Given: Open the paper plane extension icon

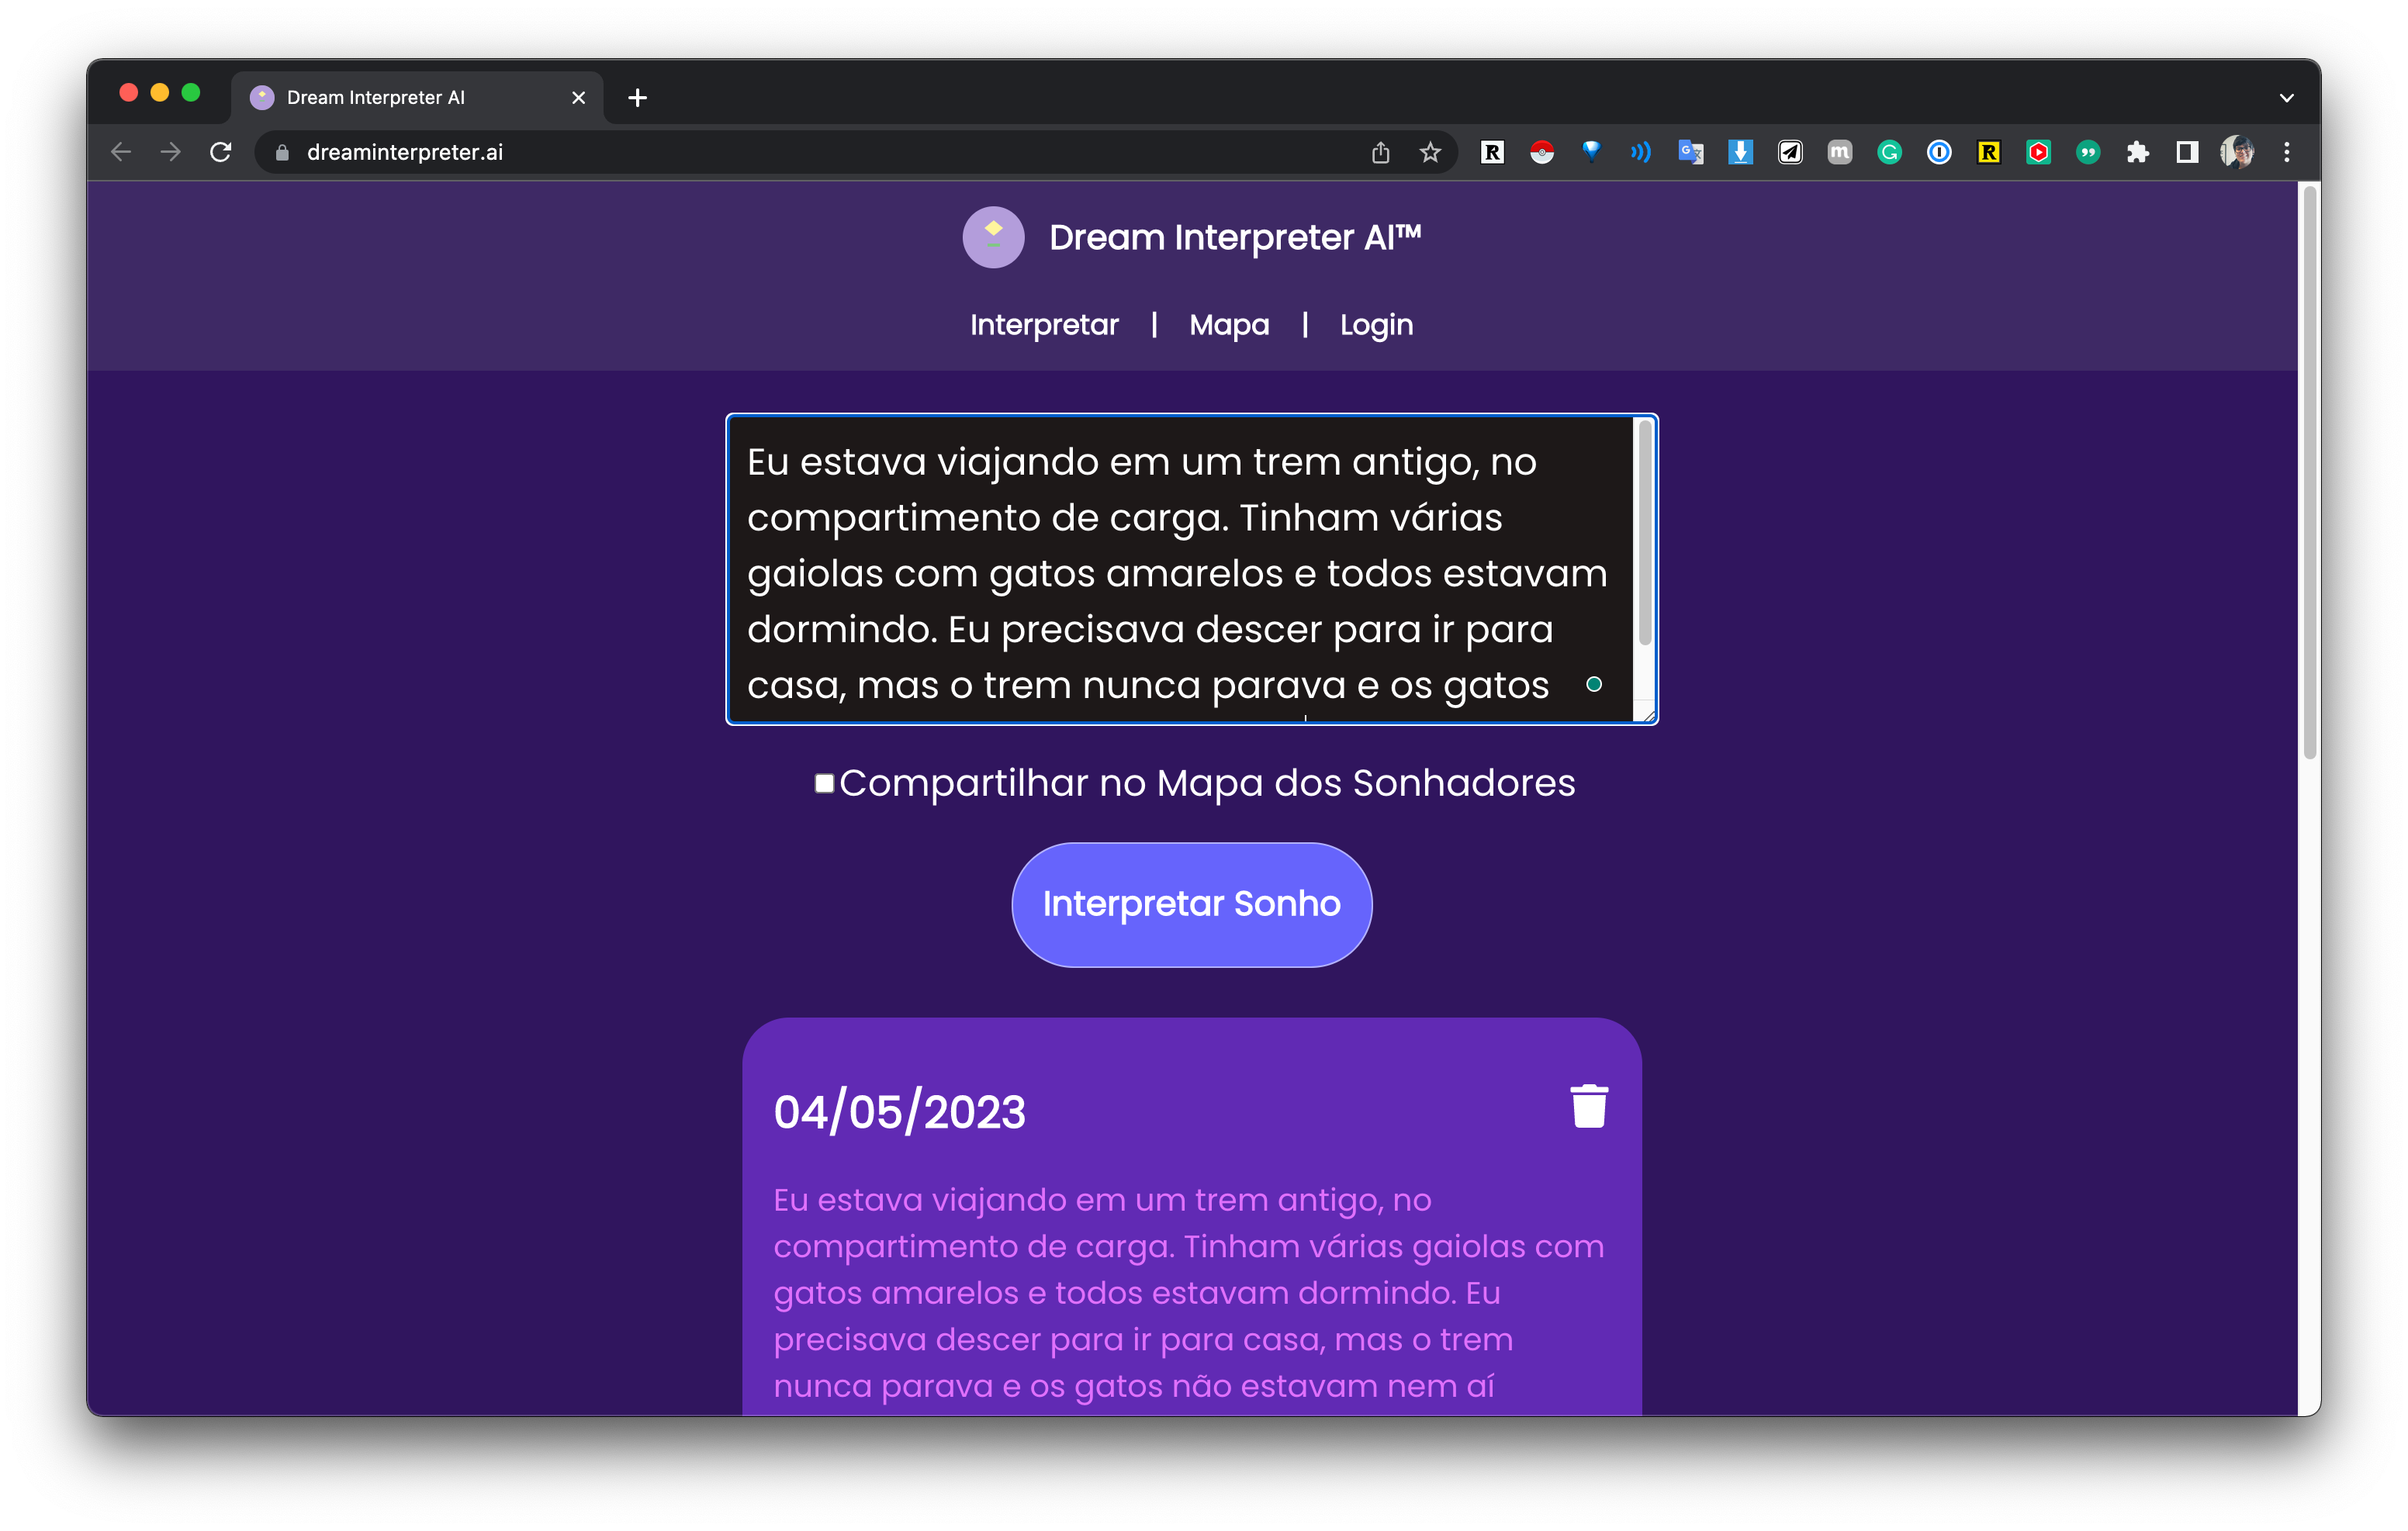Looking at the screenshot, I should 1790,152.
